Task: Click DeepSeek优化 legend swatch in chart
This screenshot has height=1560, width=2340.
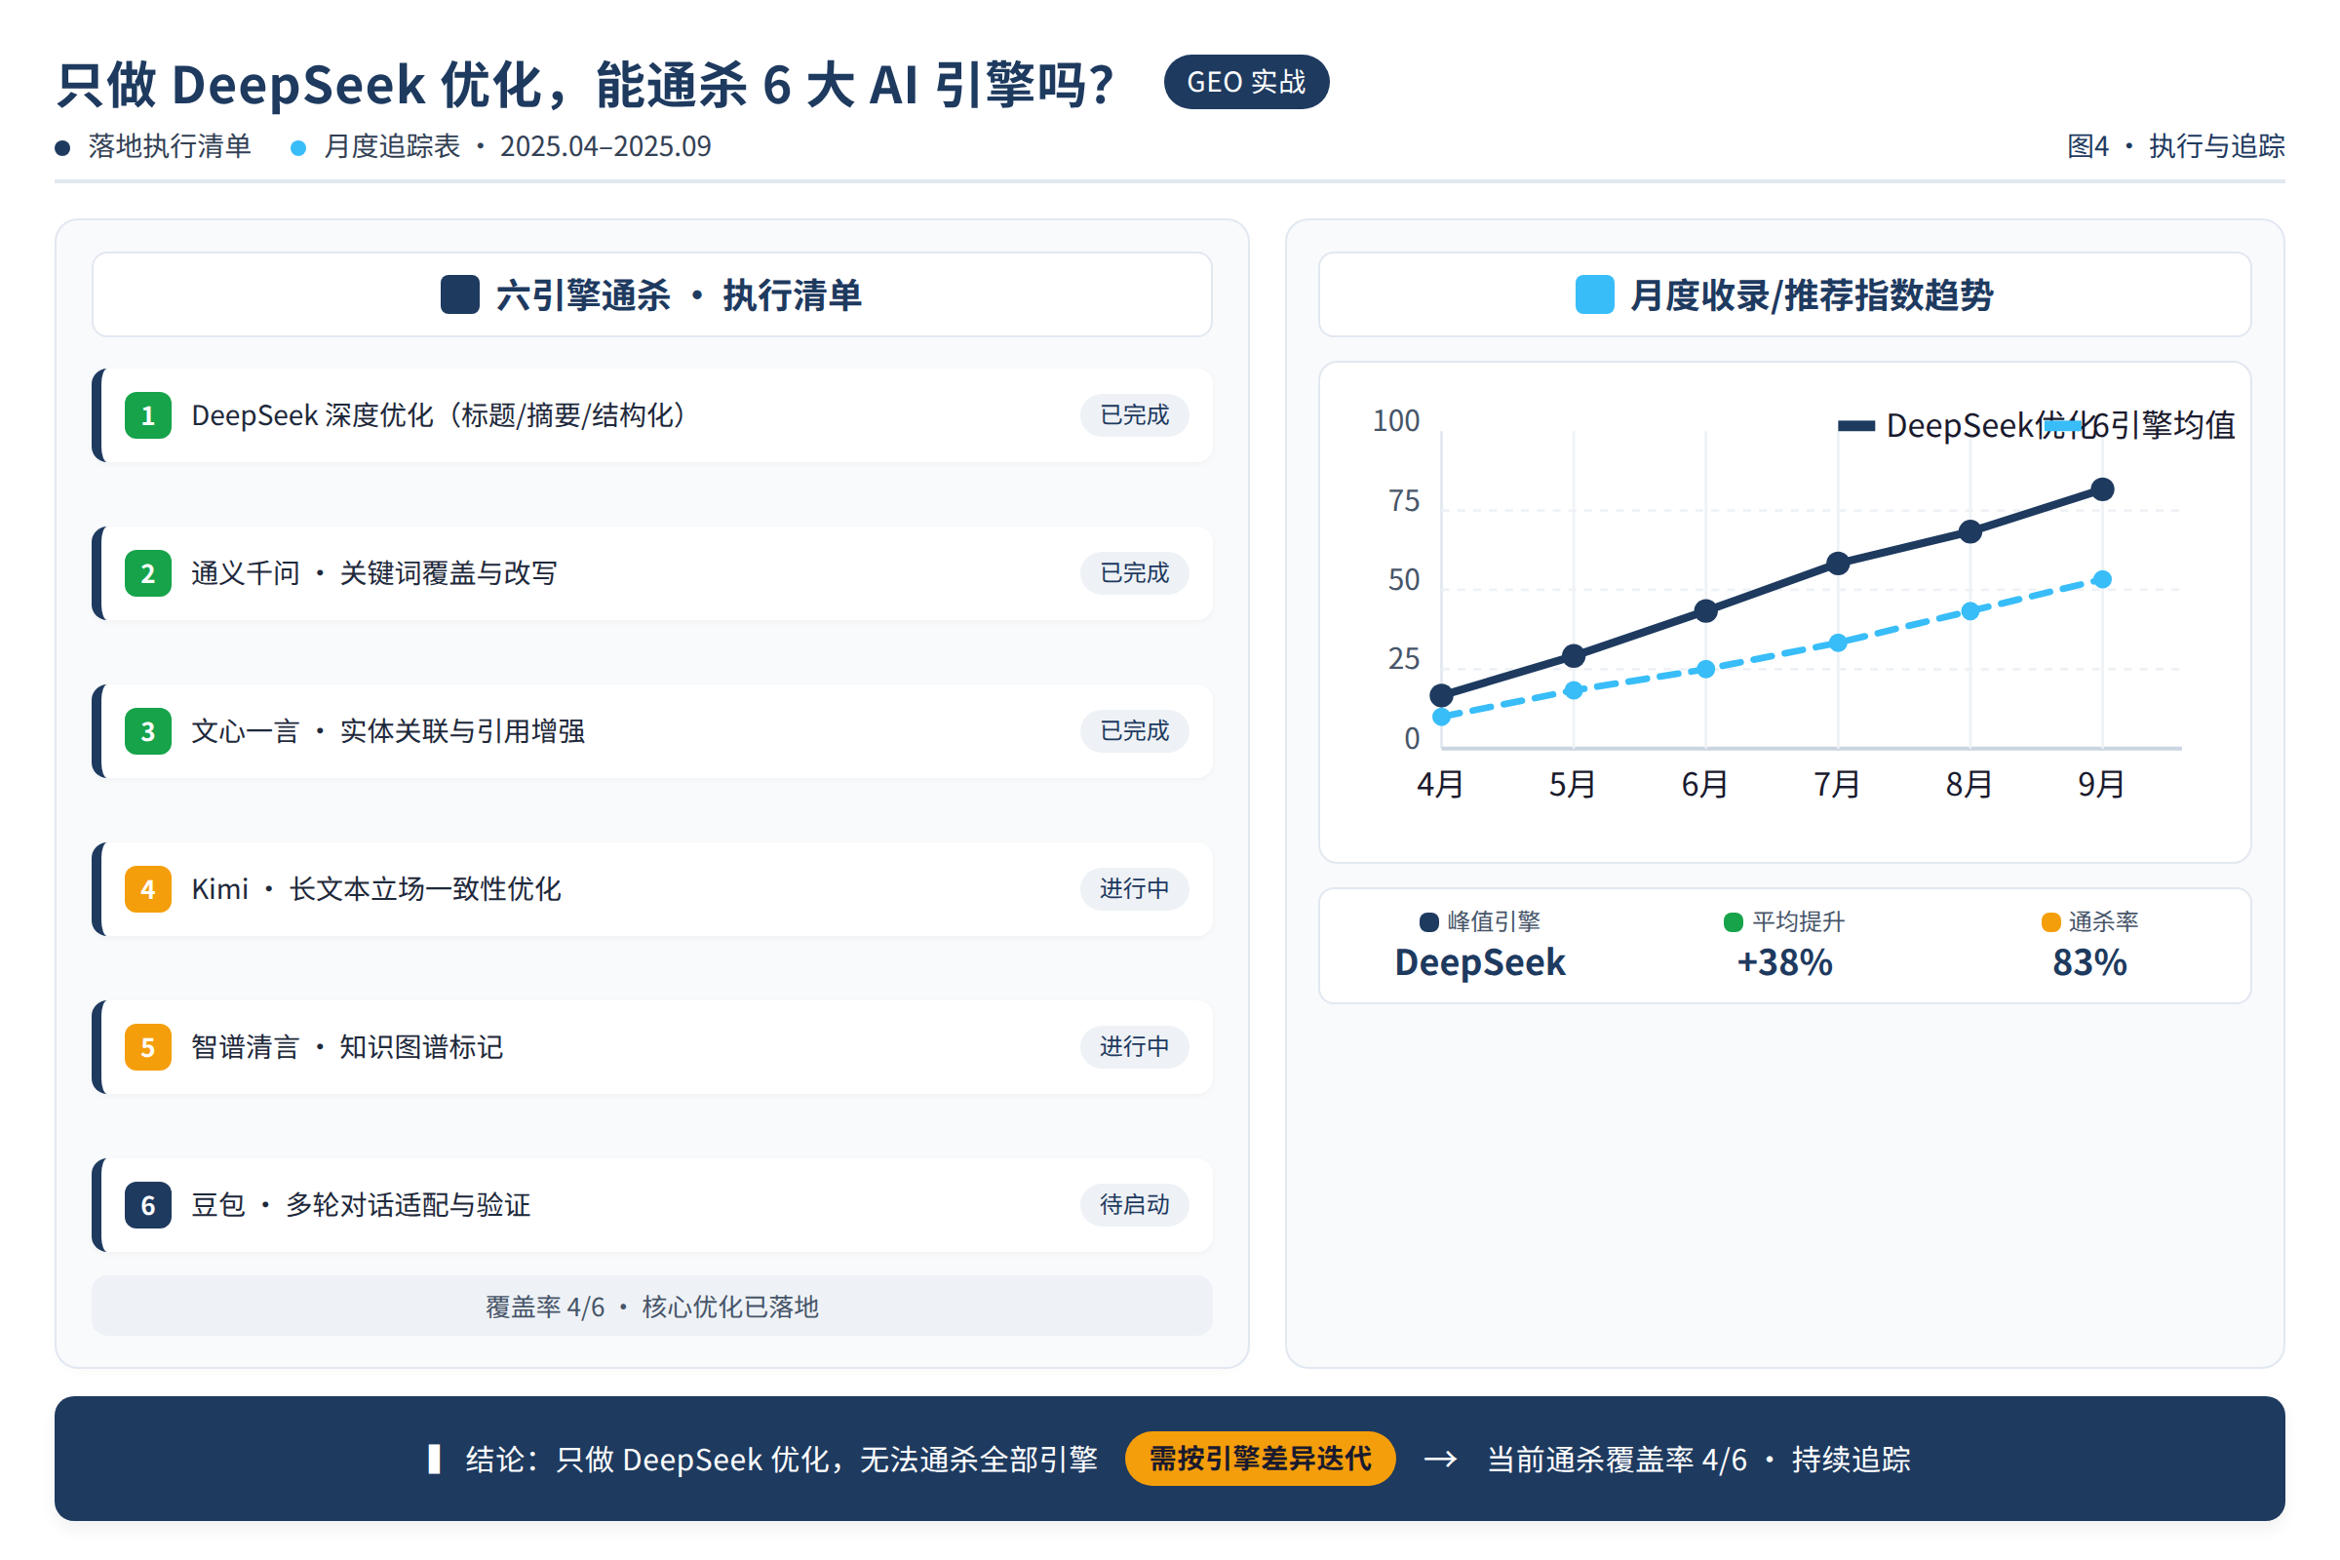Action: 1856,426
